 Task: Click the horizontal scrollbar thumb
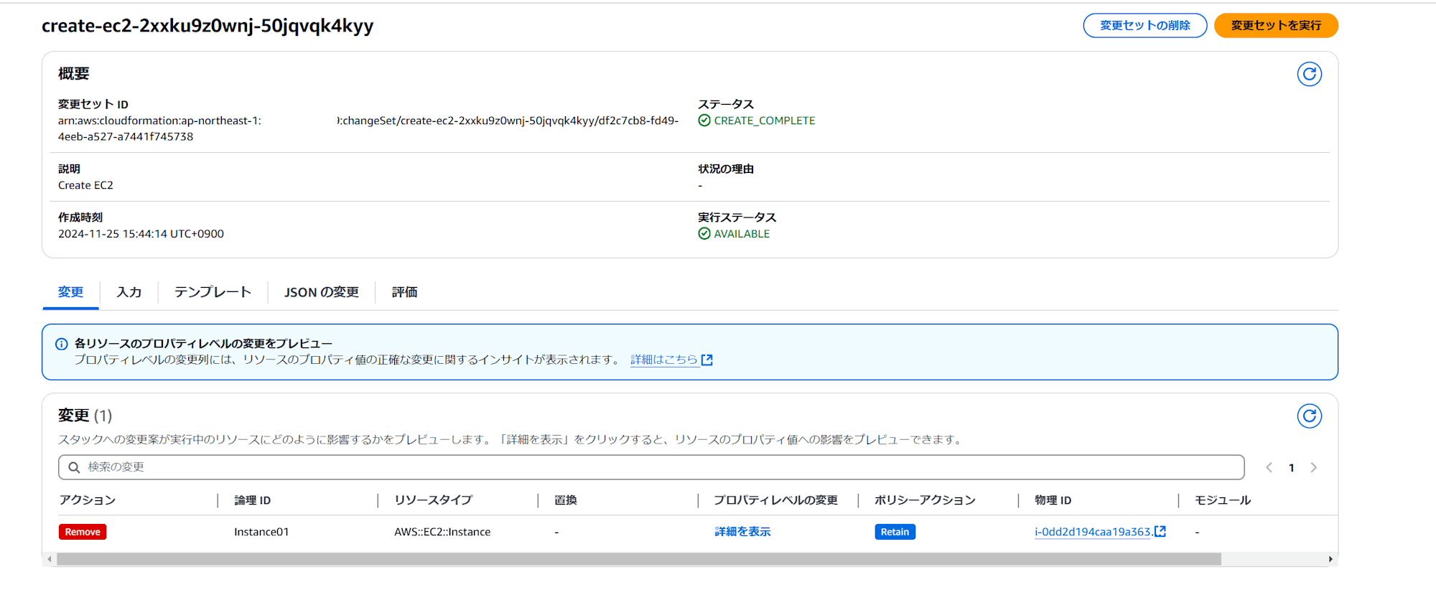point(639,559)
